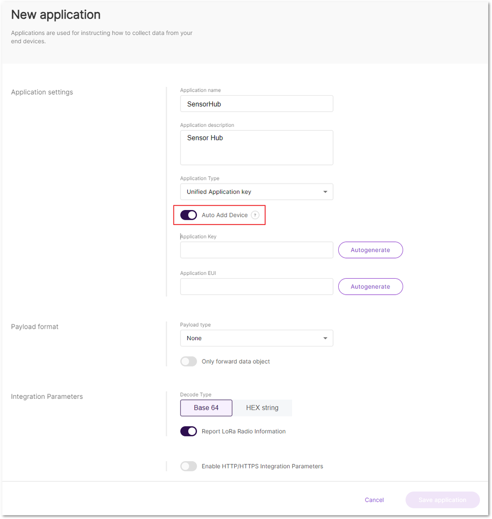The height and width of the screenshot is (519, 492).
Task: Click the Auto Add Device help icon
Action: (x=255, y=215)
